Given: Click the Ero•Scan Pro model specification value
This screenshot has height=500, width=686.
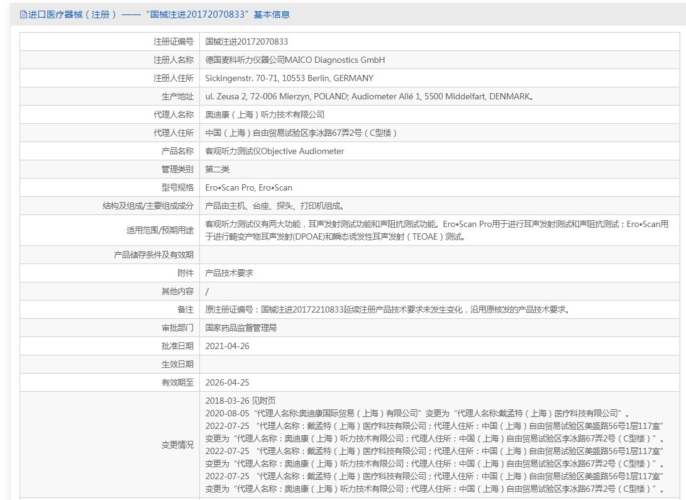Looking at the screenshot, I should 248,187.
